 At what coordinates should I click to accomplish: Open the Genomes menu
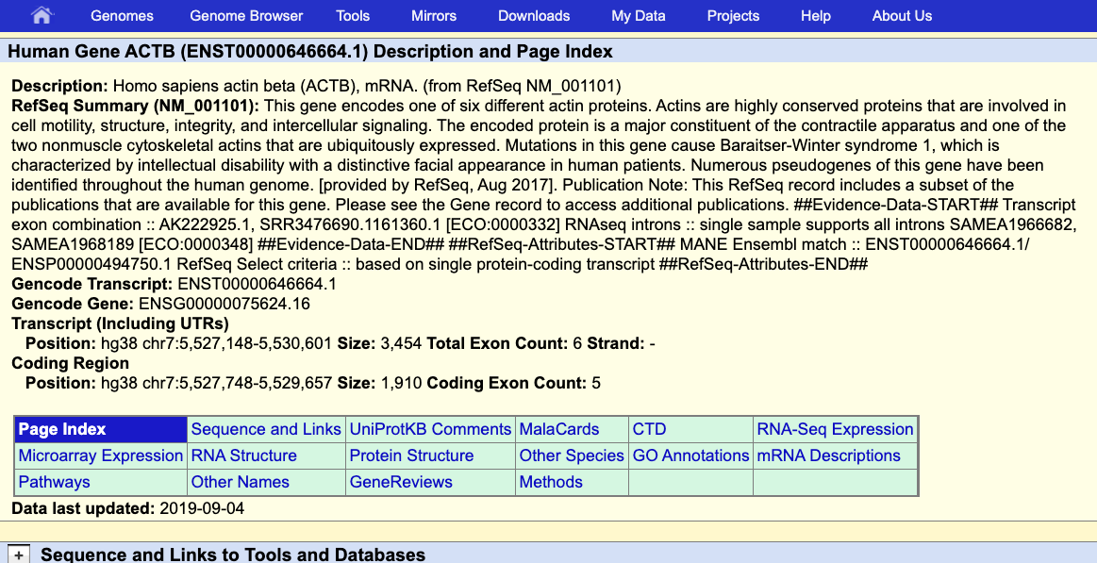122,16
